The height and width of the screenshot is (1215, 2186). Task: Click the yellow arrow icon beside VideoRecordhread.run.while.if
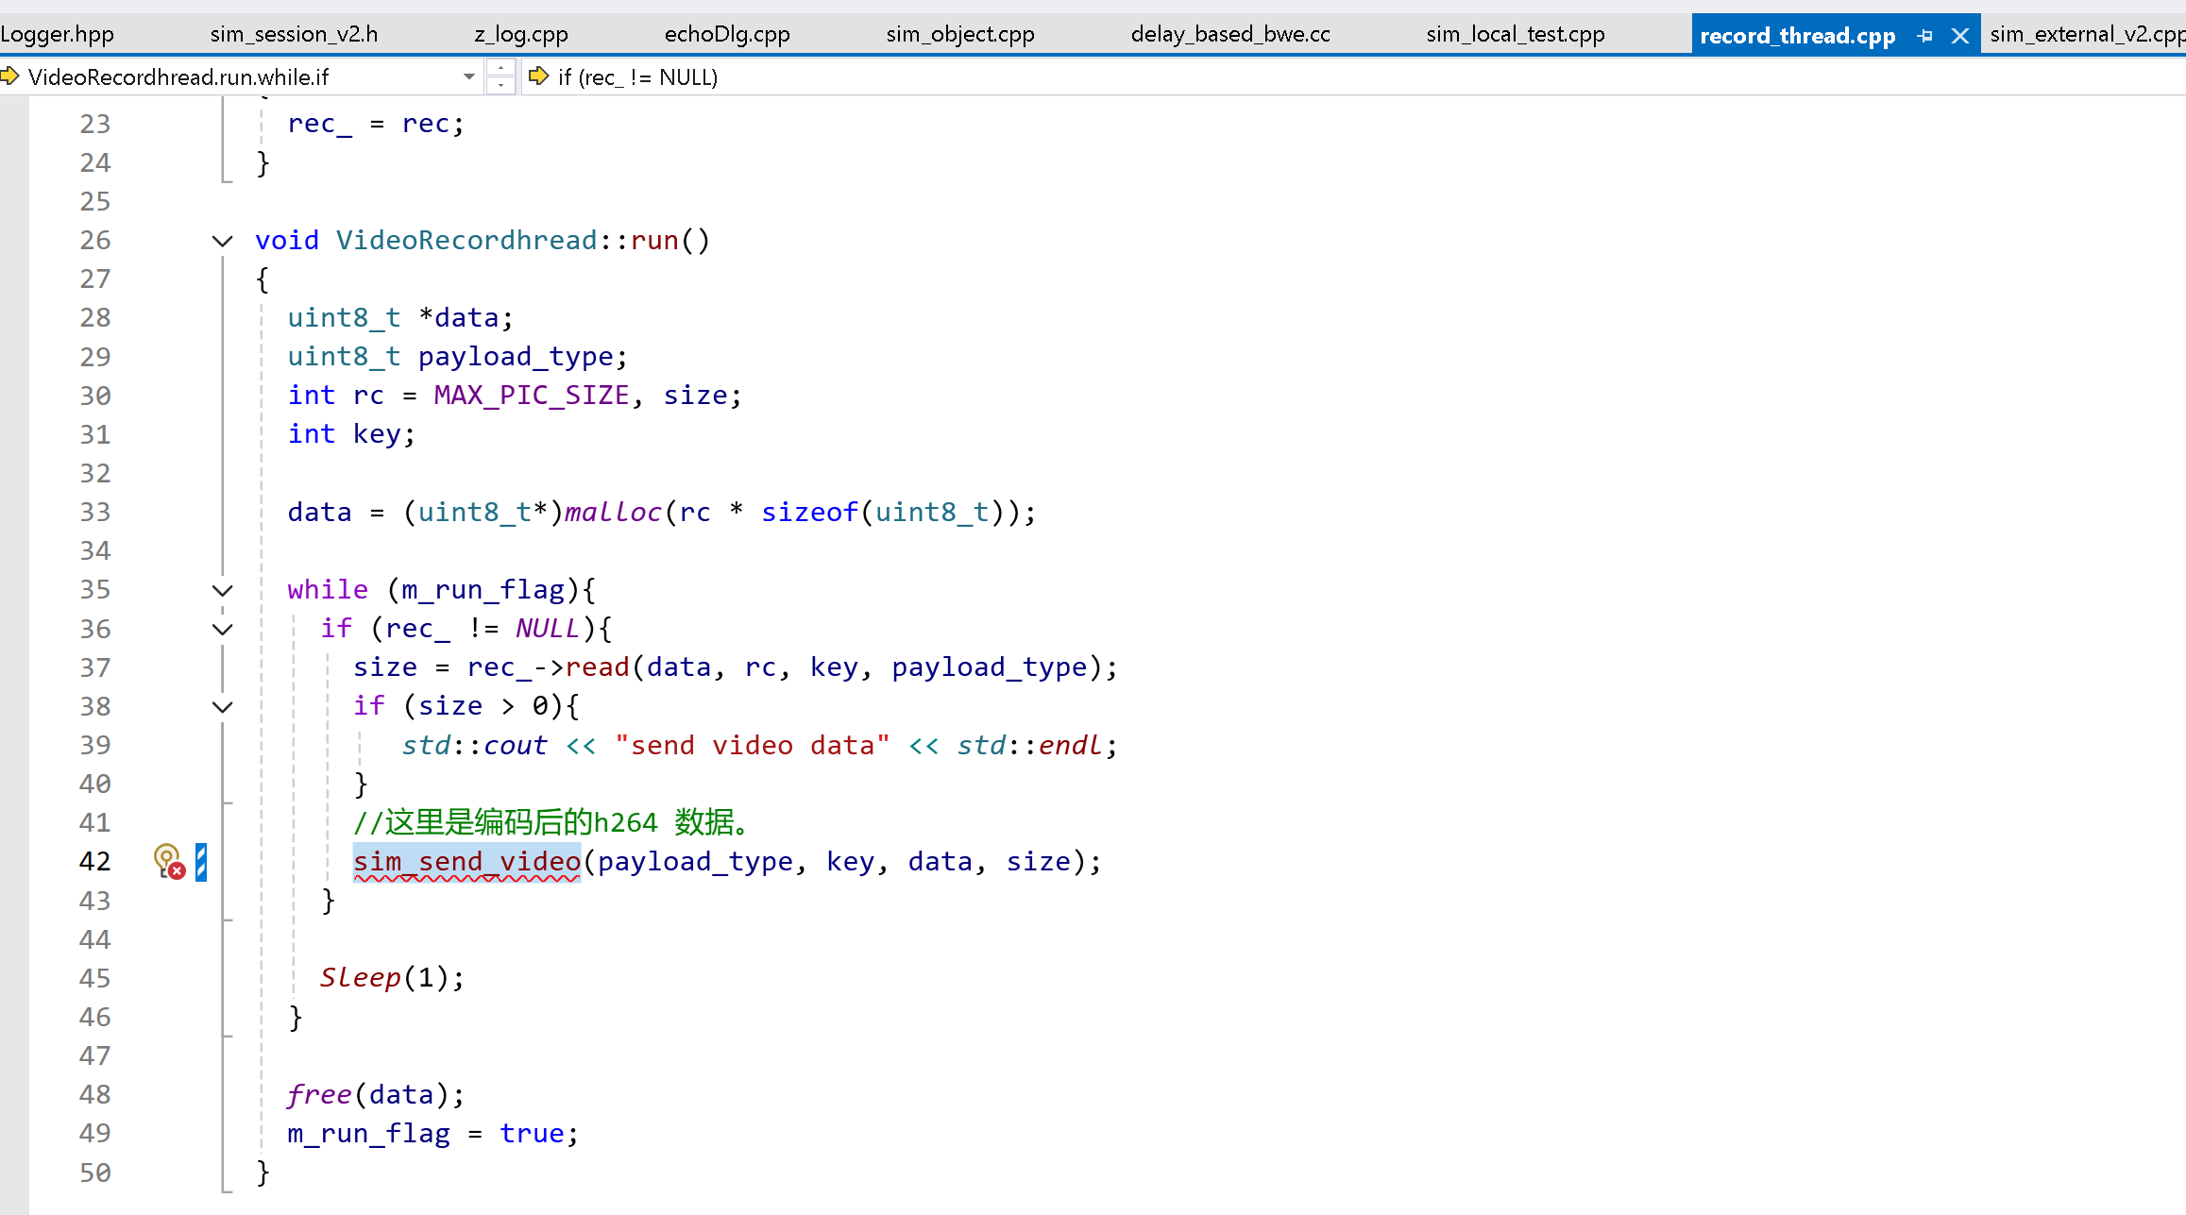click(9, 76)
